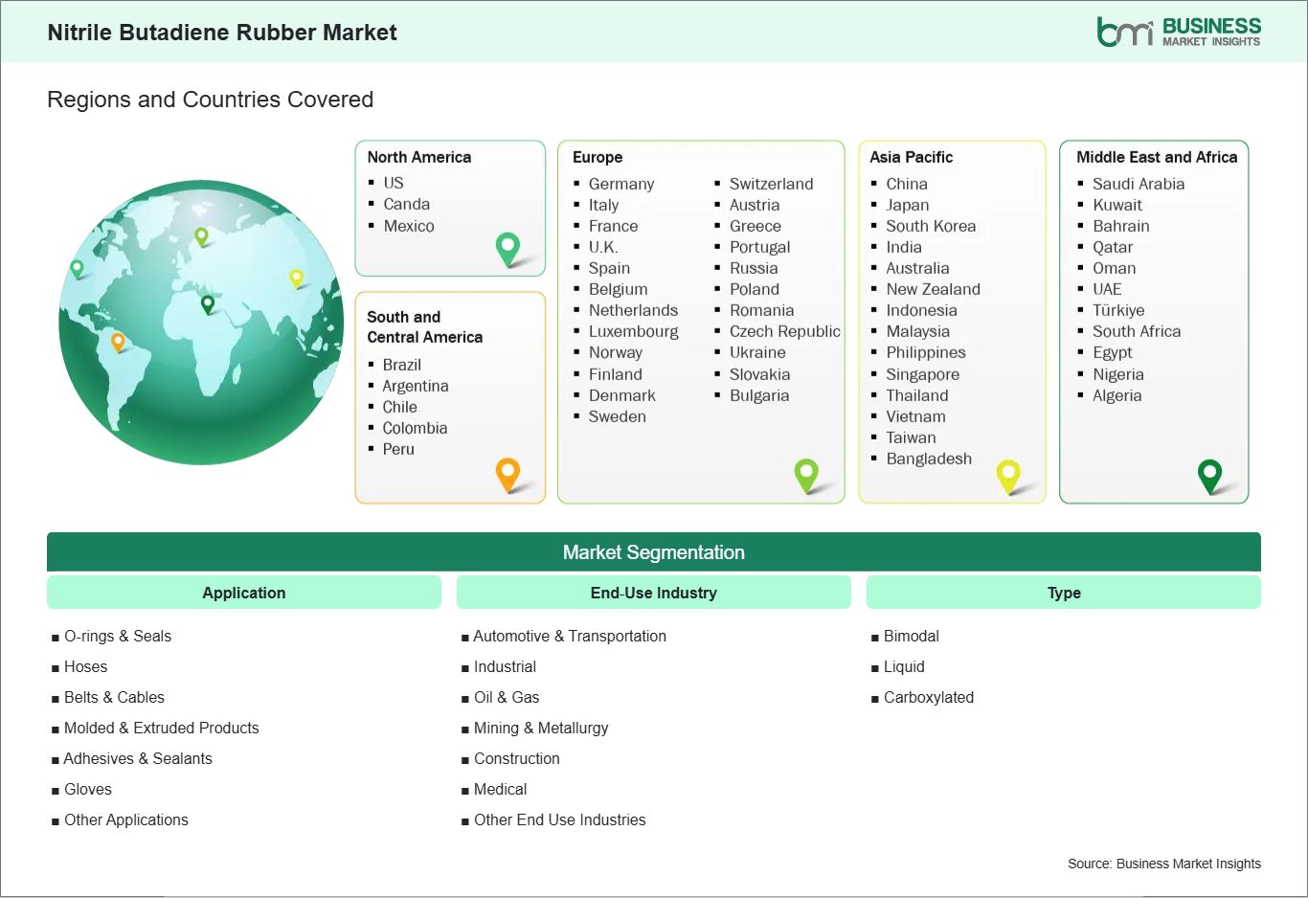
Task: Click 'Algeria' in the list
Action: tap(1117, 395)
